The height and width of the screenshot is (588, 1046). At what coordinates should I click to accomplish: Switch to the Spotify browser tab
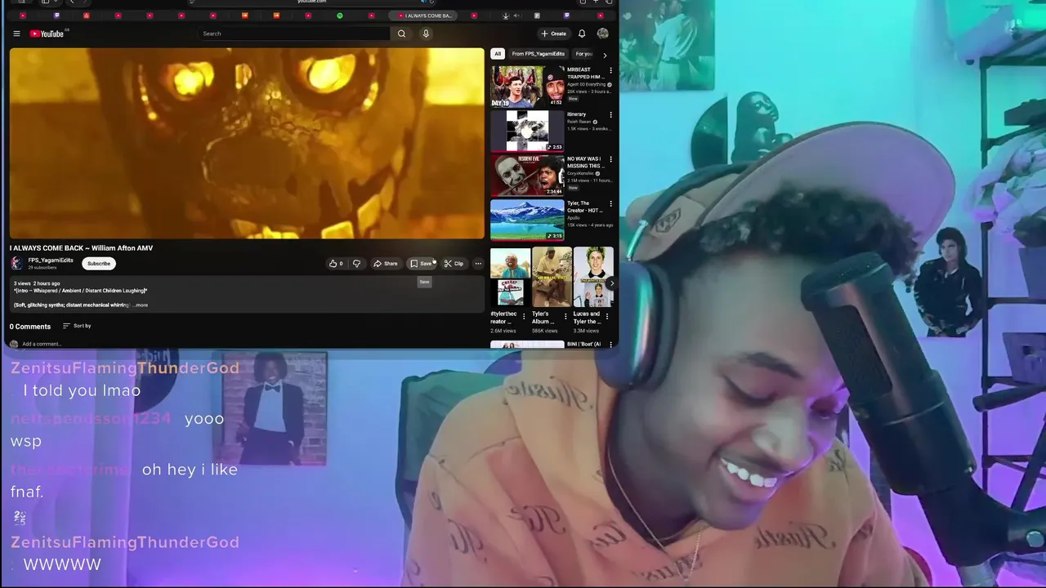pos(340,16)
